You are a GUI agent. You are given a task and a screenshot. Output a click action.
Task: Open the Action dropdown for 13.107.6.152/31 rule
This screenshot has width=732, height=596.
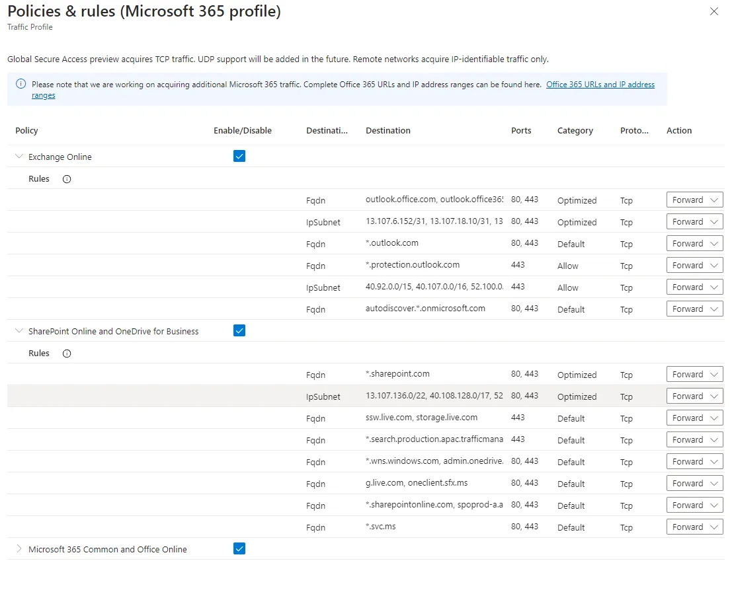(695, 221)
